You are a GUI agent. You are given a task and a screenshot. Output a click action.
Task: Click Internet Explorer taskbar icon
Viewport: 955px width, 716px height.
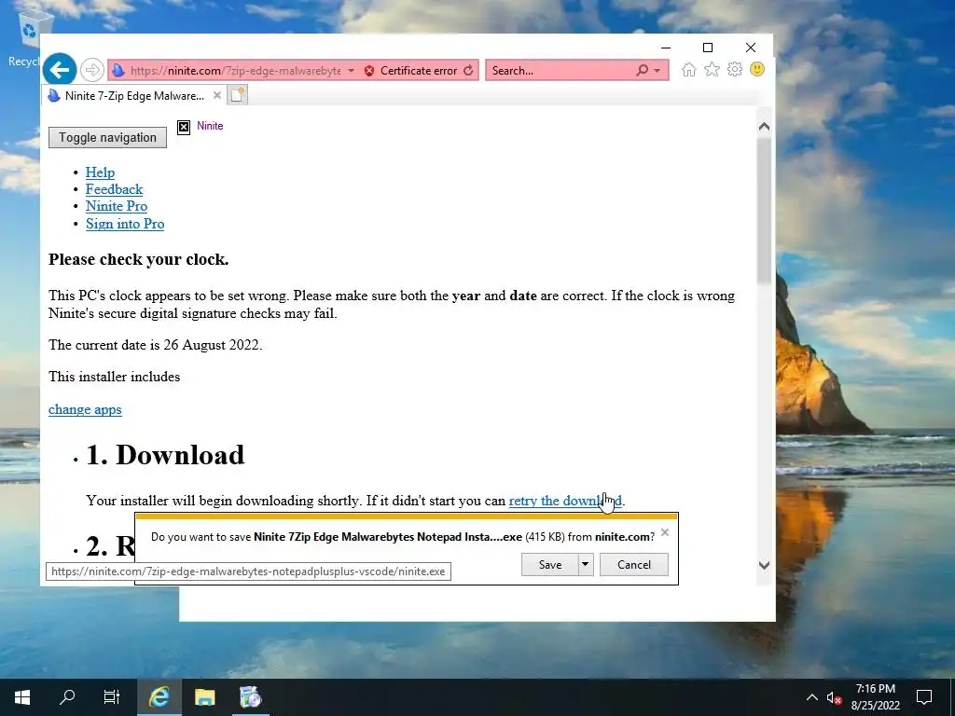pos(159,697)
